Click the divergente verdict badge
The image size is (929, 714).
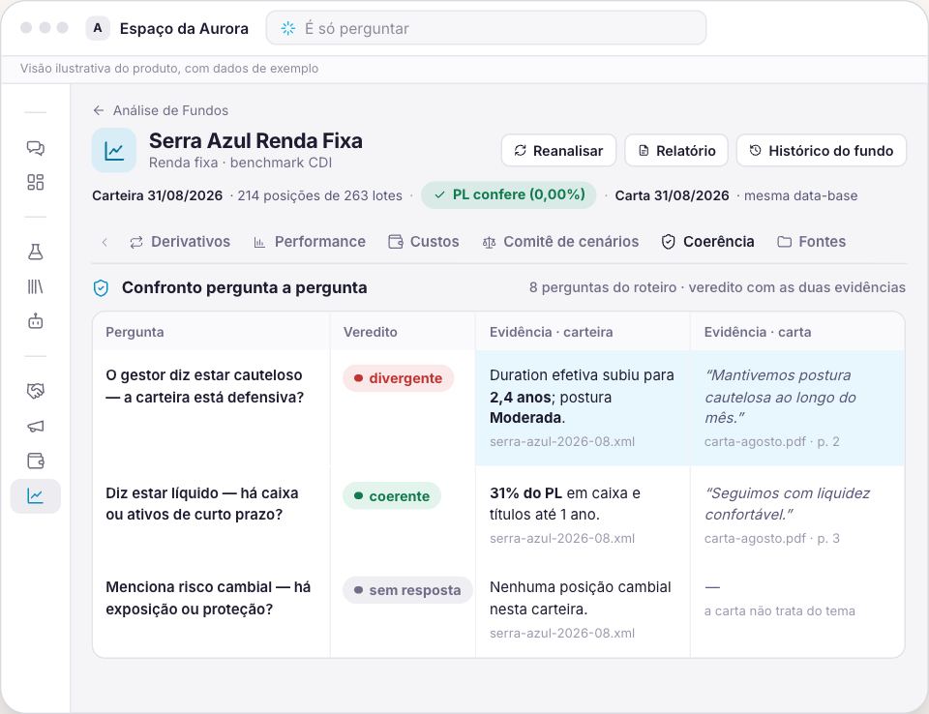click(x=398, y=378)
